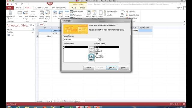Click the navigation pane Search box
Image resolution: width=192 pixels, height=108 pixels.
tap(19, 29)
